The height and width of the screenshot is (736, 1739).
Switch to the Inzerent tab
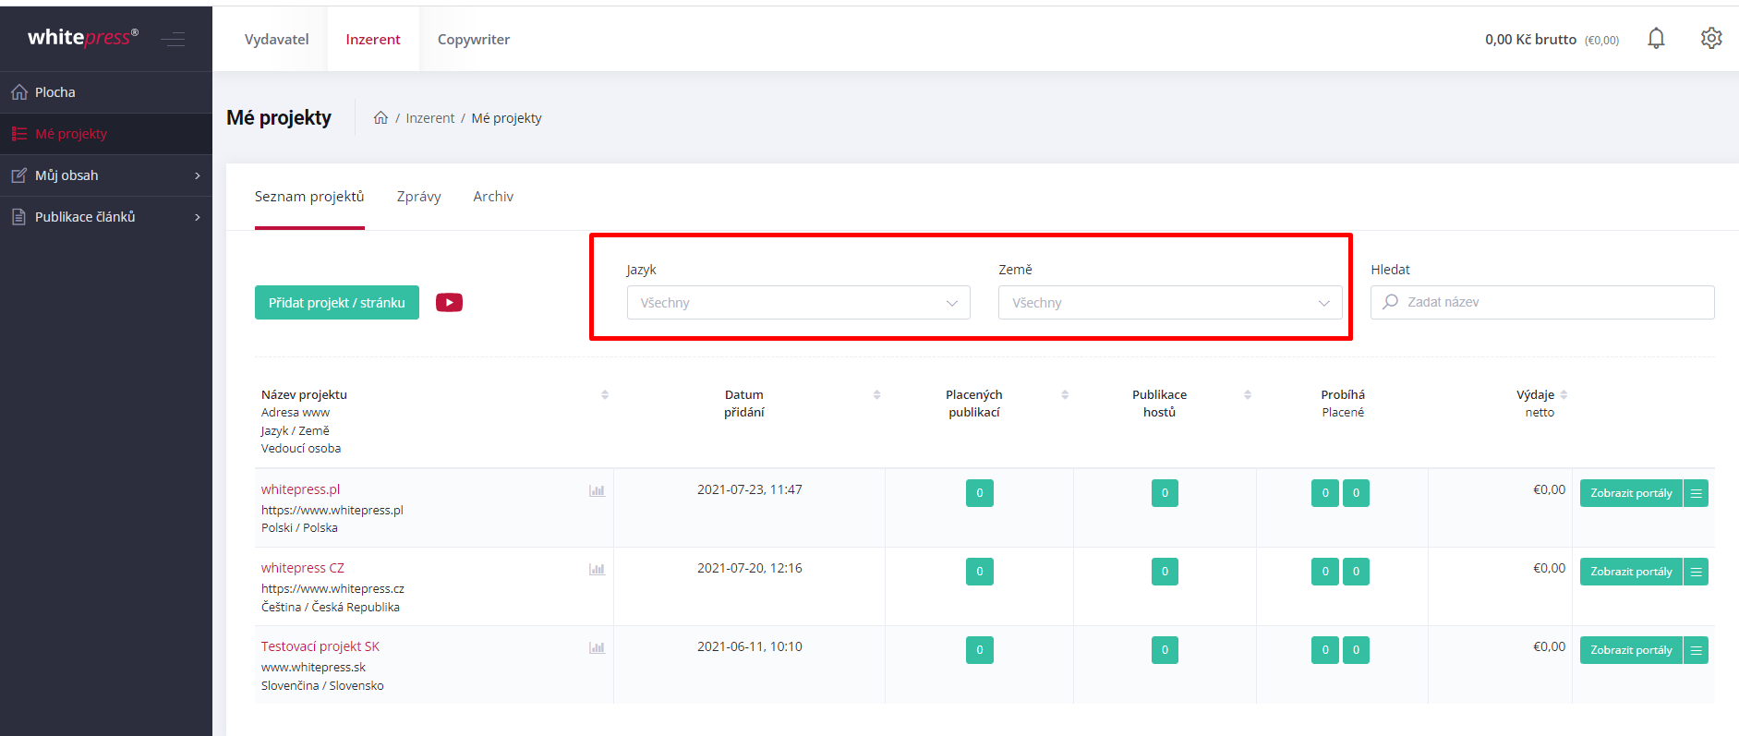(x=373, y=39)
